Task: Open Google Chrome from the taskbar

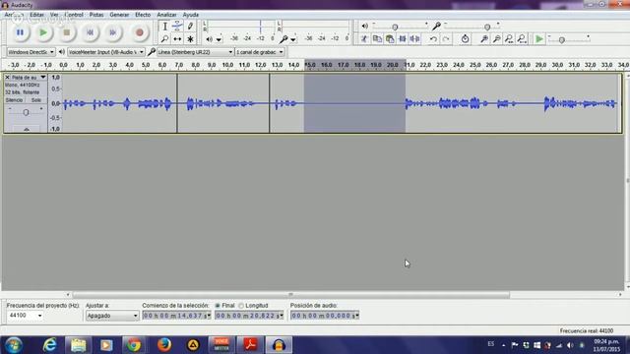Action: [134, 345]
